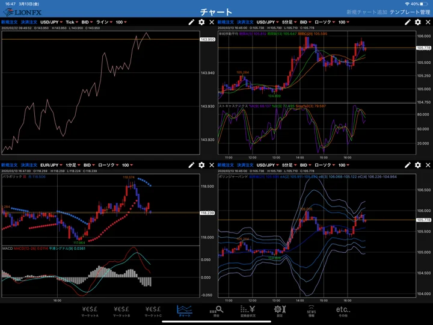This screenshot has height=325, width=433.
Task: Tap 新規チャート追加 to add a chart
Action: (x=367, y=12)
